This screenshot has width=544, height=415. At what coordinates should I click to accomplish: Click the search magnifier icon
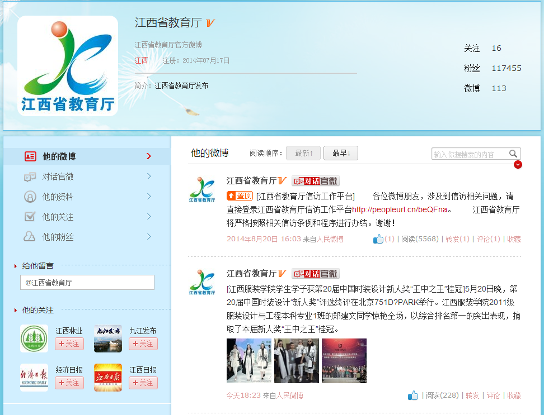click(x=513, y=154)
